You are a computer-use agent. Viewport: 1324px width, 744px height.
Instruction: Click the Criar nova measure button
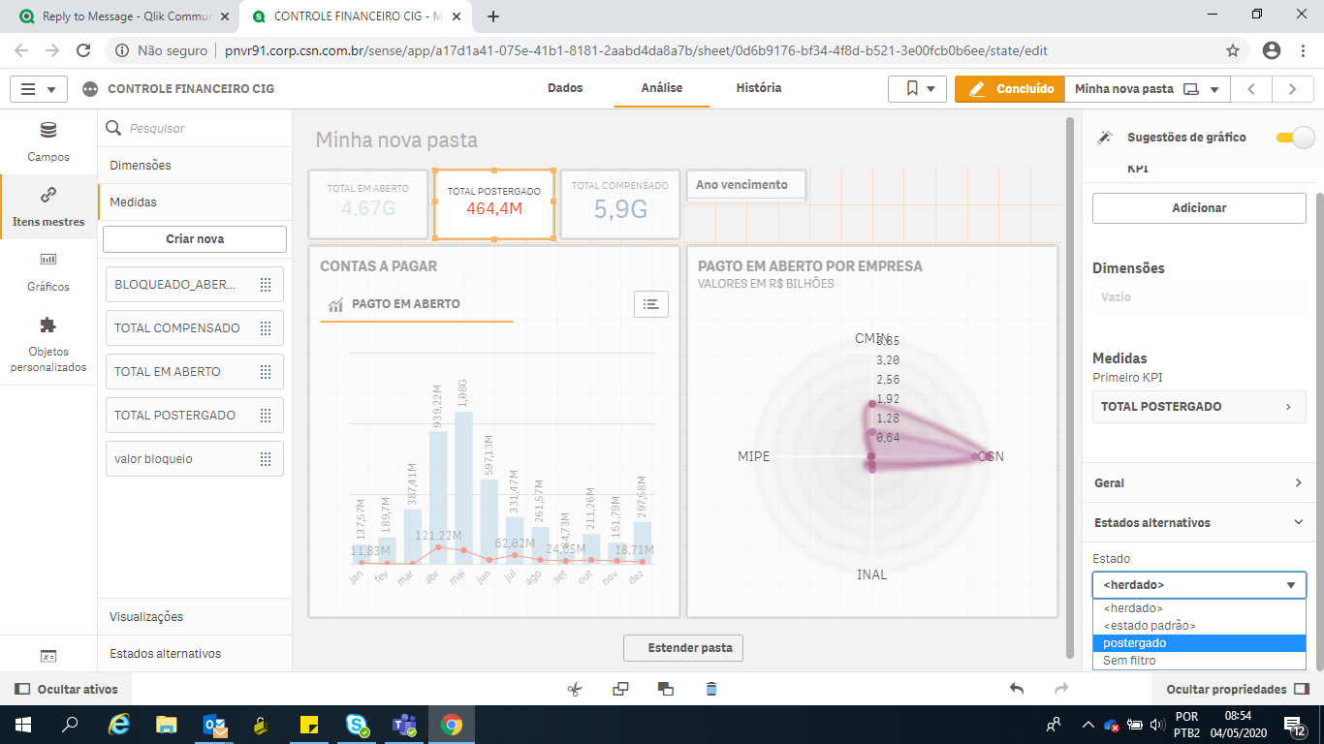(x=194, y=238)
